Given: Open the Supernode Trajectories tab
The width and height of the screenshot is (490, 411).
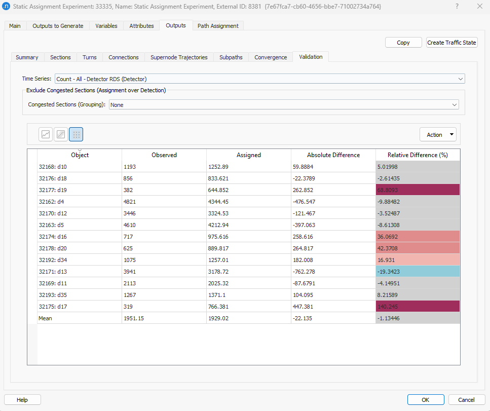Looking at the screenshot, I should point(178,57).
